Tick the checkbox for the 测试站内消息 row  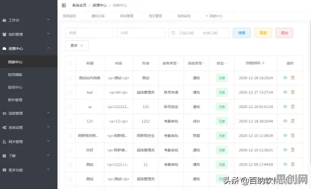[70, 78]
